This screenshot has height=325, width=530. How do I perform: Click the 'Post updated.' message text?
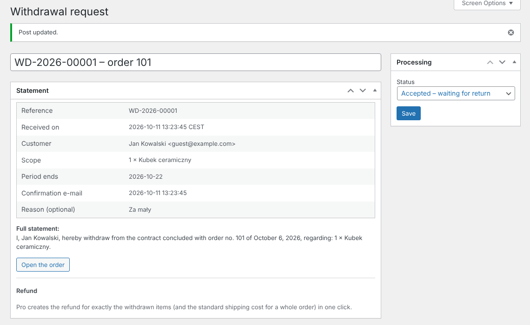click(x=38, y=32)
